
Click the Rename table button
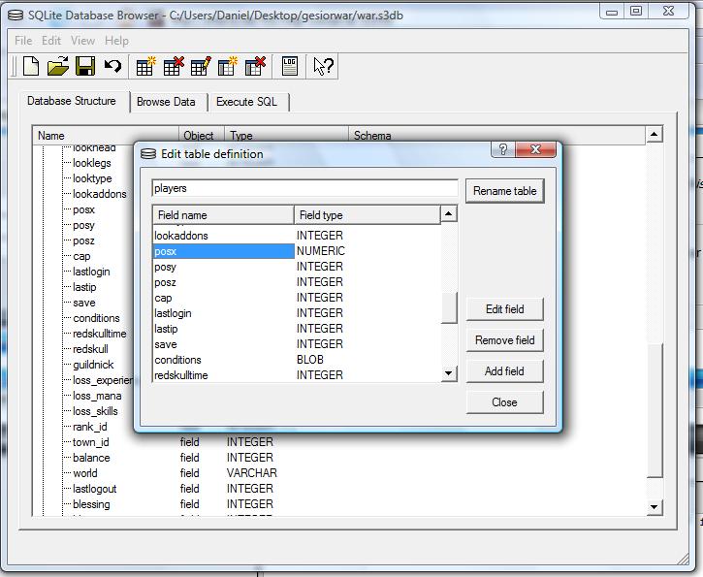coord(505,191)
